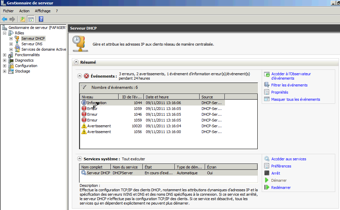The width and height of the screenshot is (340, 210).
Task: Collapse the Résumé section chevron
Action: coord(76,62)
